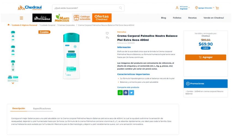Select the Descripción tab
The height and width of the screenshot is (137, 232).
[x=19, y=108]
